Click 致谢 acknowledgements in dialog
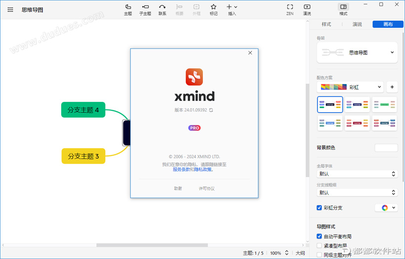Viewport: 405px width, 259px height. [x=178, y=188]
